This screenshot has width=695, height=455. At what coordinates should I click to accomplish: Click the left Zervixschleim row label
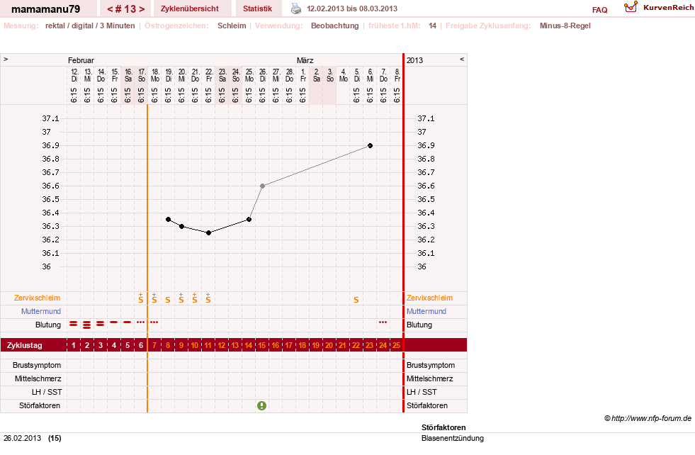(x=38, y=298)
